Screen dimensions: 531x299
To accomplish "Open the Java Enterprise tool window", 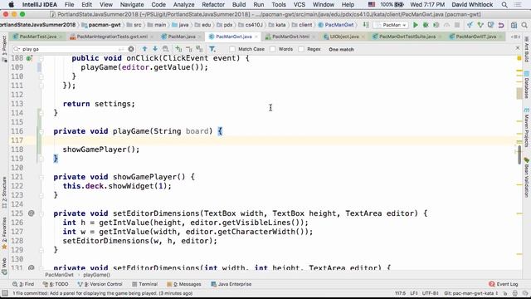I will [x=231, y=284].
